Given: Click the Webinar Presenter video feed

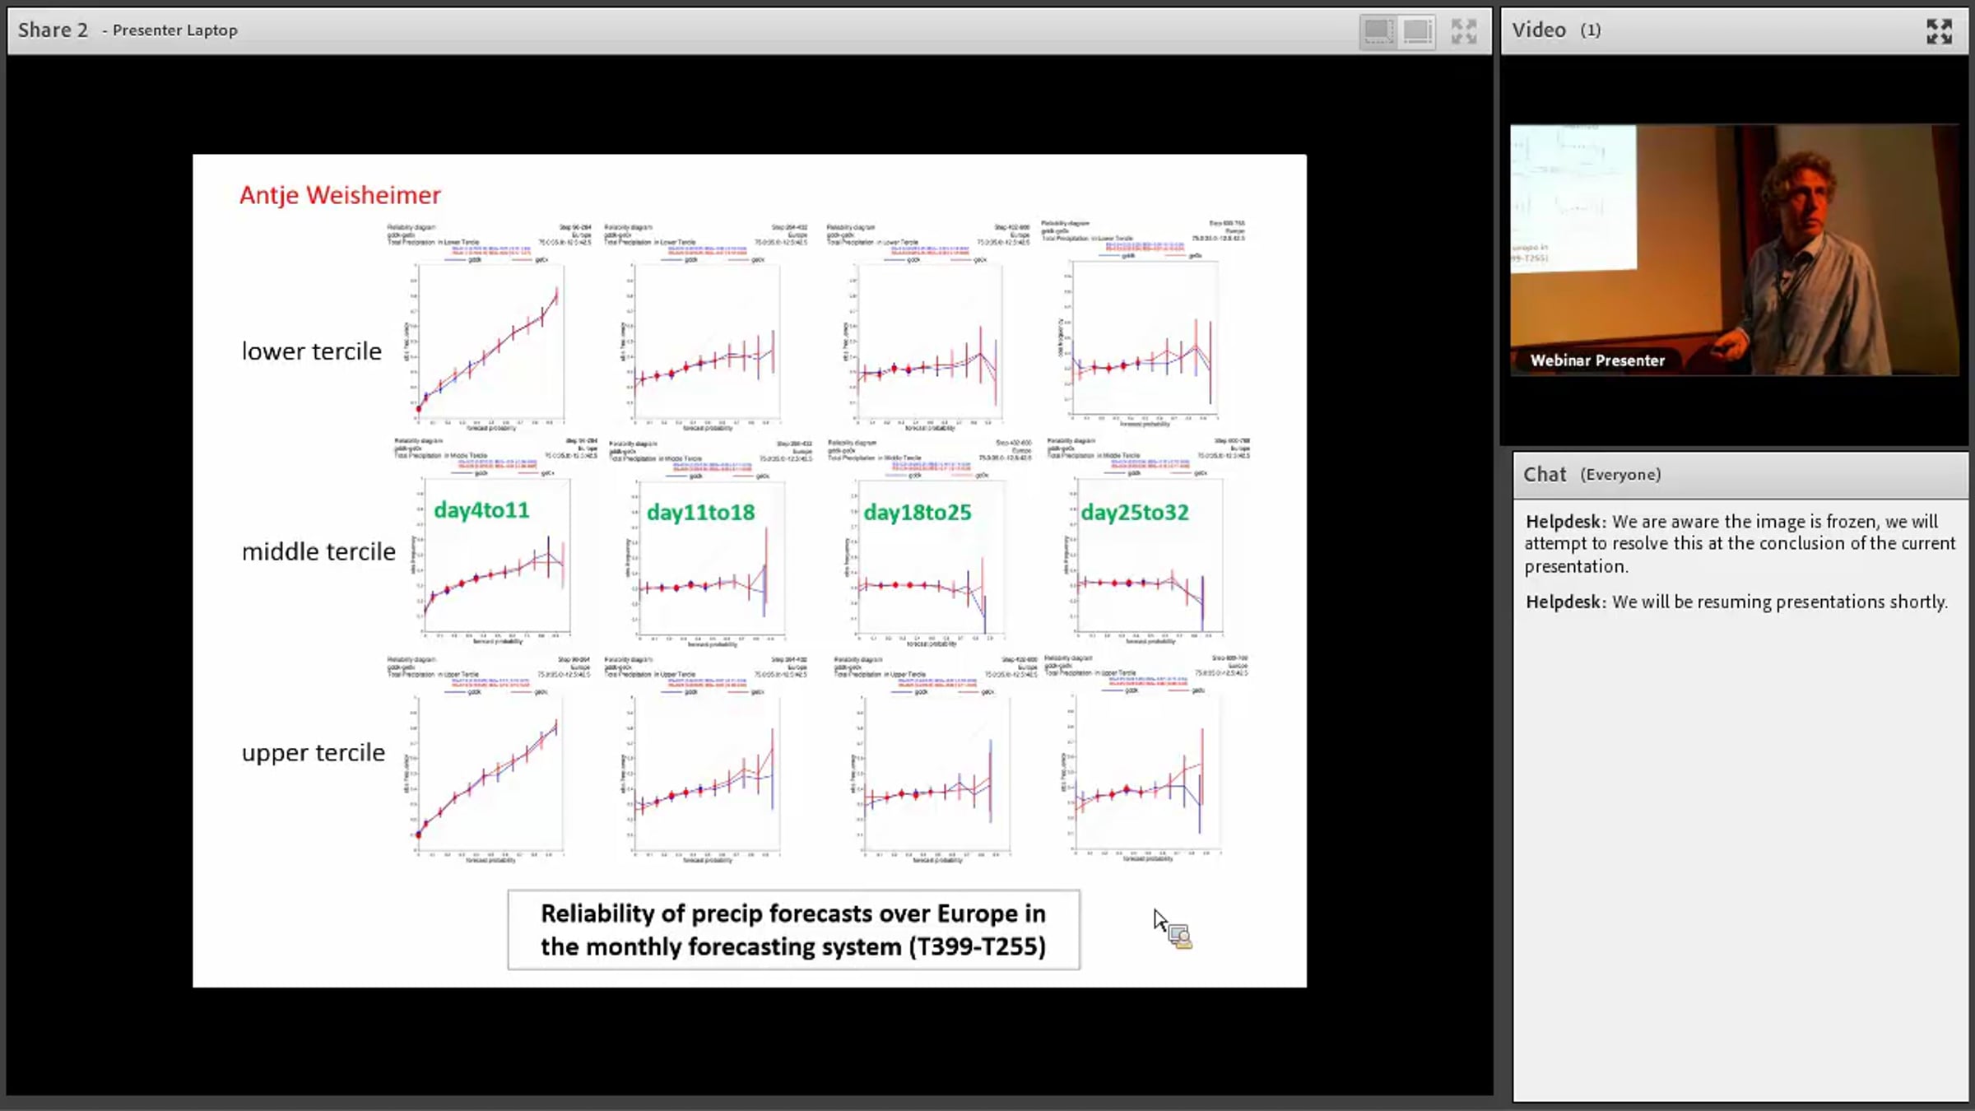Looking at the screenshot, I should [1734, 249].
